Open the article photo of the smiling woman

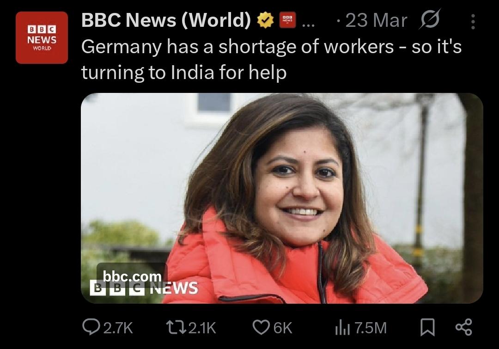click(x=282, y=198)
